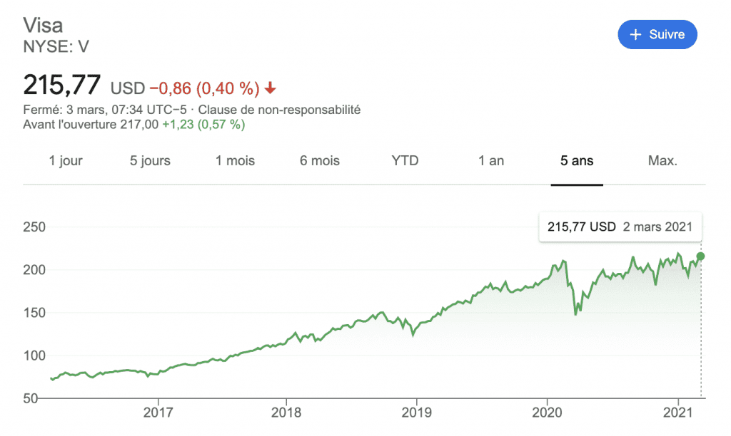
Task: Select the 1 jour tab
Action: (x=66, y=160)
